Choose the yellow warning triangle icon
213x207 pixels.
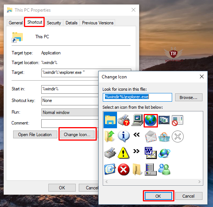point(123,153)
